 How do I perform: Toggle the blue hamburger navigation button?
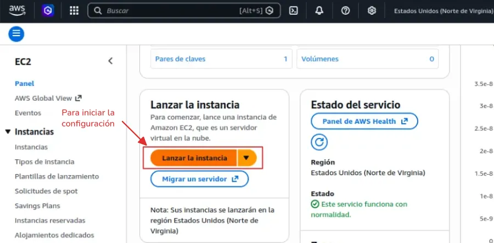click(16, 33)
